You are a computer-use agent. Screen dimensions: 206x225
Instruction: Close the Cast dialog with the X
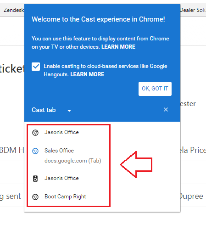166,110
